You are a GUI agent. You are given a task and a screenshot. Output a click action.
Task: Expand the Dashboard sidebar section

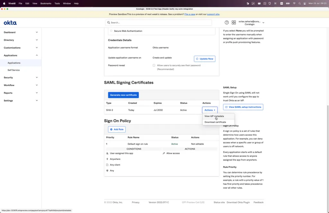[21, 32]
